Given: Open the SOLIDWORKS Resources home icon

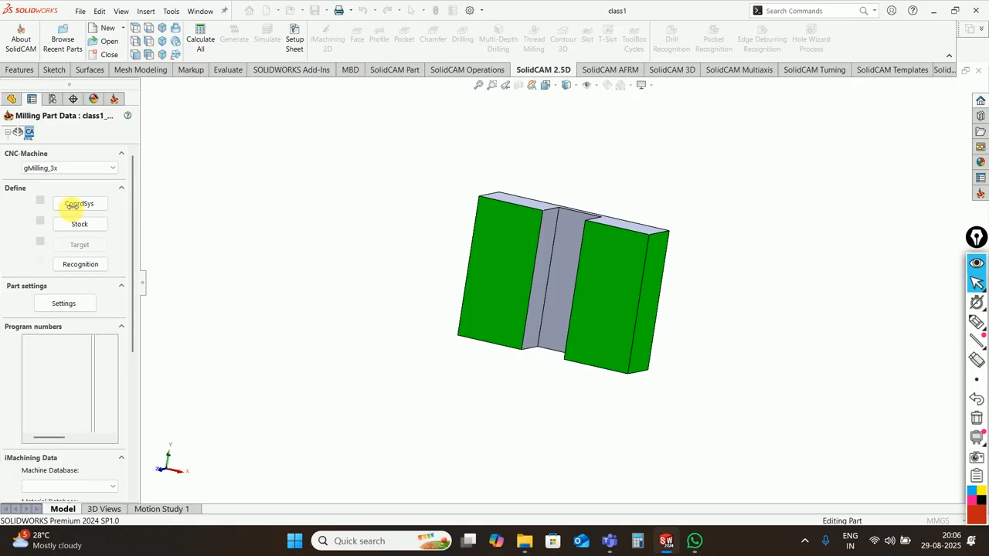Looking at the screenshot, I should 981,100.
